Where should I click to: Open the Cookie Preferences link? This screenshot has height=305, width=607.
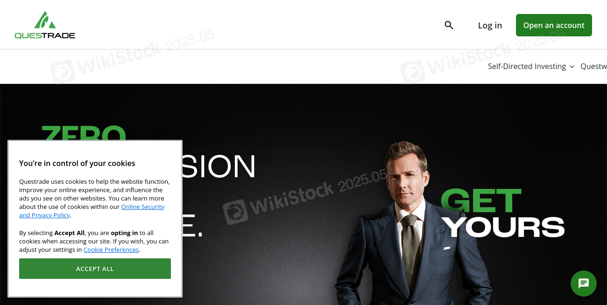pyautogui.click(x=111, y=250)
